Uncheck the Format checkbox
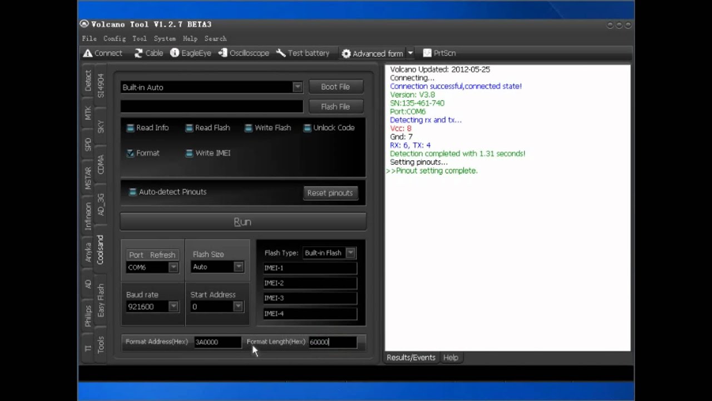Viewport: 712px width, 401px height. (x=130, y=153)
